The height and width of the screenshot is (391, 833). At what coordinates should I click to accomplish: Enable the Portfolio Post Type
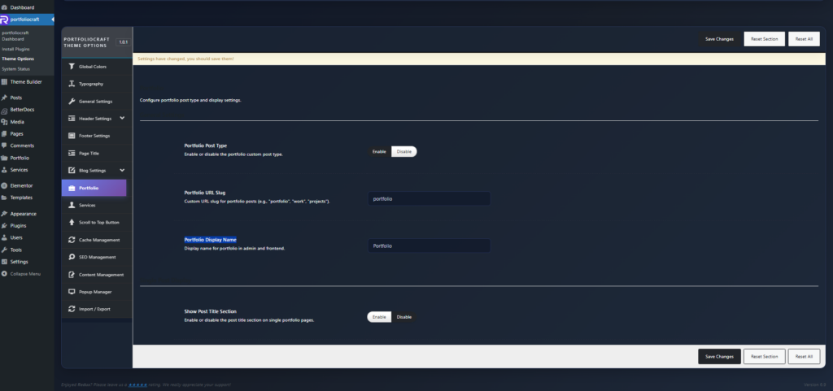[x=379, y=151]
